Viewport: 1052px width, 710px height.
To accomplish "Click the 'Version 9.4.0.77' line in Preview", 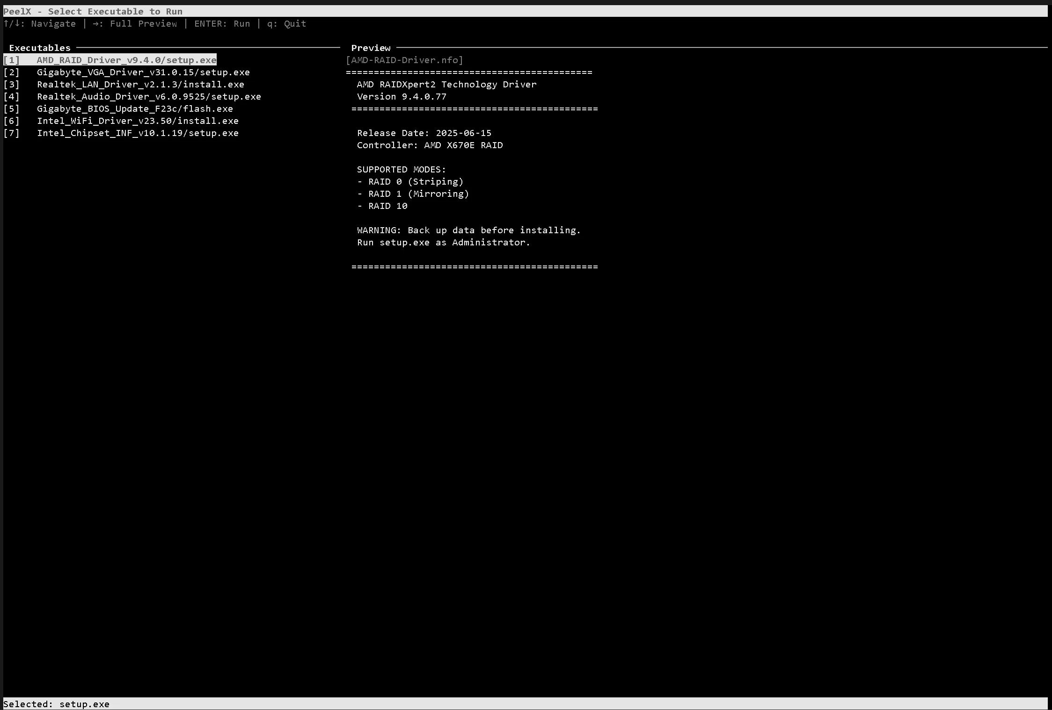I will [x=401, y=96].
